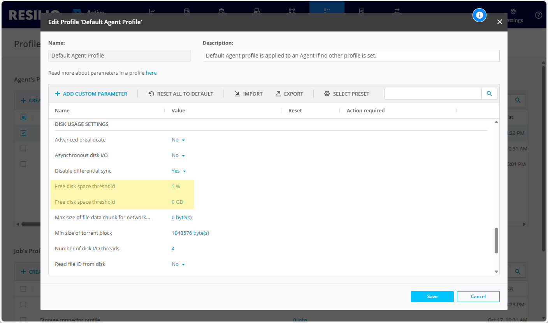Export profile parameters
548x323 pixels.
[x=289, y=94]
